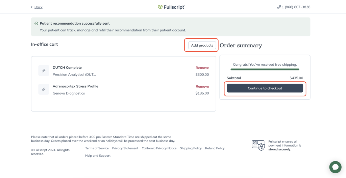Viewport: 346px width, 178px height.
Task: Click the Adrenocortex Stress Profile test tube icon
Action: tap(44, 89)
